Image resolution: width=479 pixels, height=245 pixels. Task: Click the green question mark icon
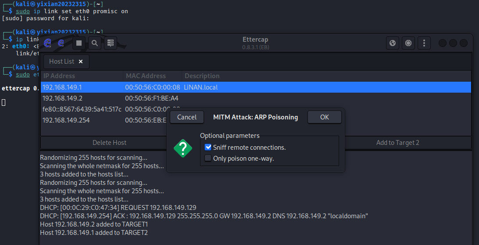click(x=182, y=148)
